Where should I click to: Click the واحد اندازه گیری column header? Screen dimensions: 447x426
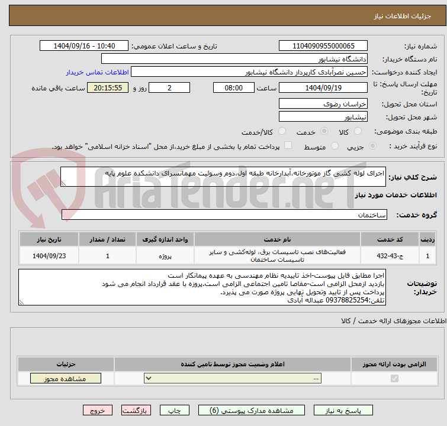(x=165, y=239)
